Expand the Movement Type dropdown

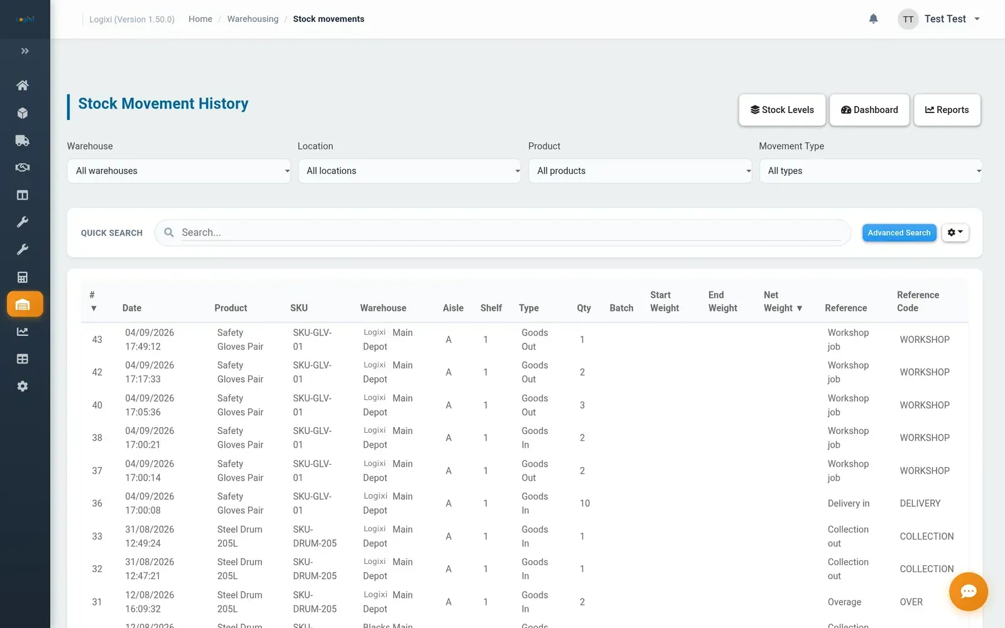point(871,171)
